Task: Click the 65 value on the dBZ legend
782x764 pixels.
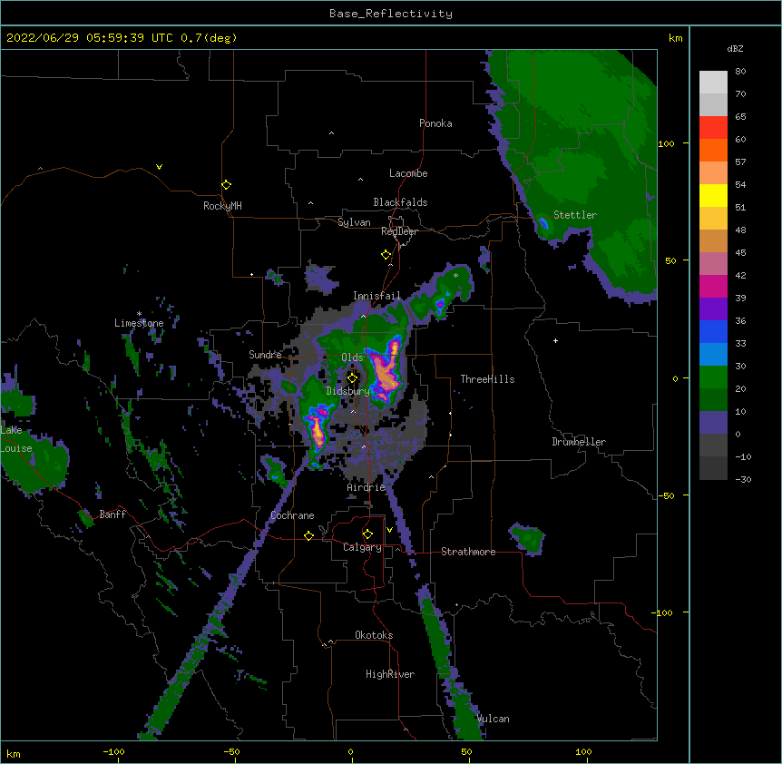Action: pyautogui.click(x=740, y=117)
